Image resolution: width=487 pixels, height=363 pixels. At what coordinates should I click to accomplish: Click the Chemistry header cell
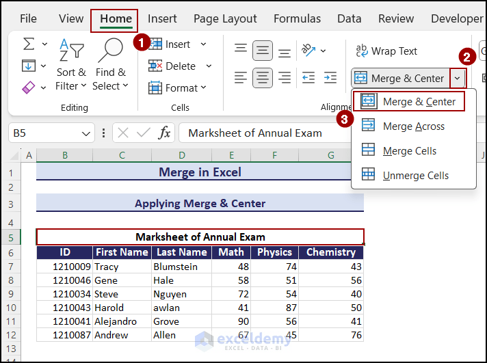(331, 252)
